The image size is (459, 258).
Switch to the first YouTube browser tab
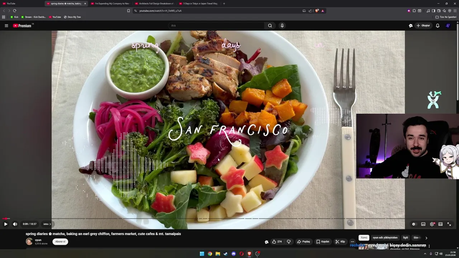[22, 4]
